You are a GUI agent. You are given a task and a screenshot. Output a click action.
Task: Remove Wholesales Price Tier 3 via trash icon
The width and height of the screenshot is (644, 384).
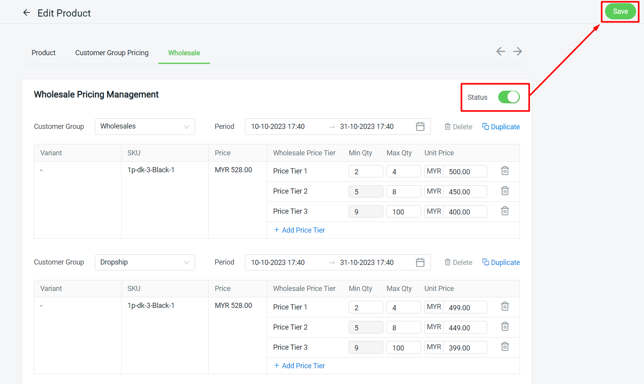(x=505, y=211)
